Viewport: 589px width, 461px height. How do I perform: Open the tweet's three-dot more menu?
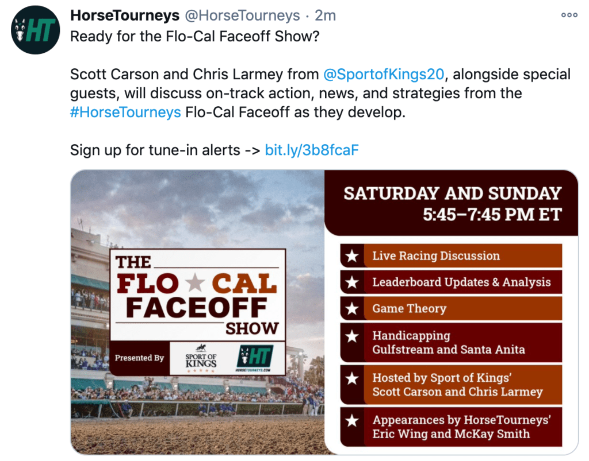click(x=569, y=16)
